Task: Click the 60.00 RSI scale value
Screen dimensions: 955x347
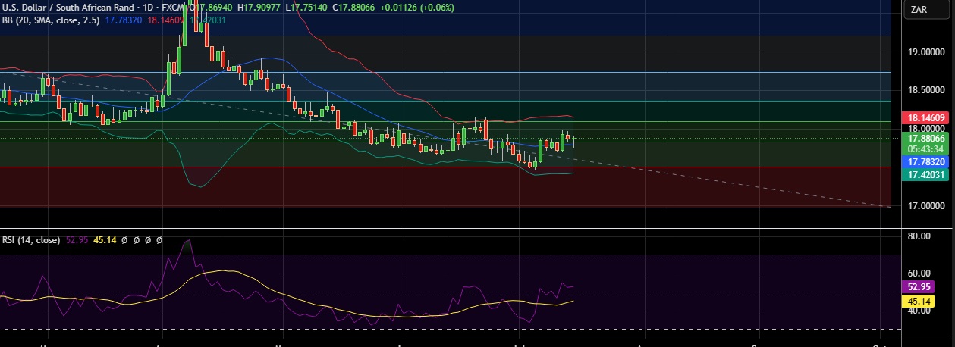Action: click(x=918, y=274)
